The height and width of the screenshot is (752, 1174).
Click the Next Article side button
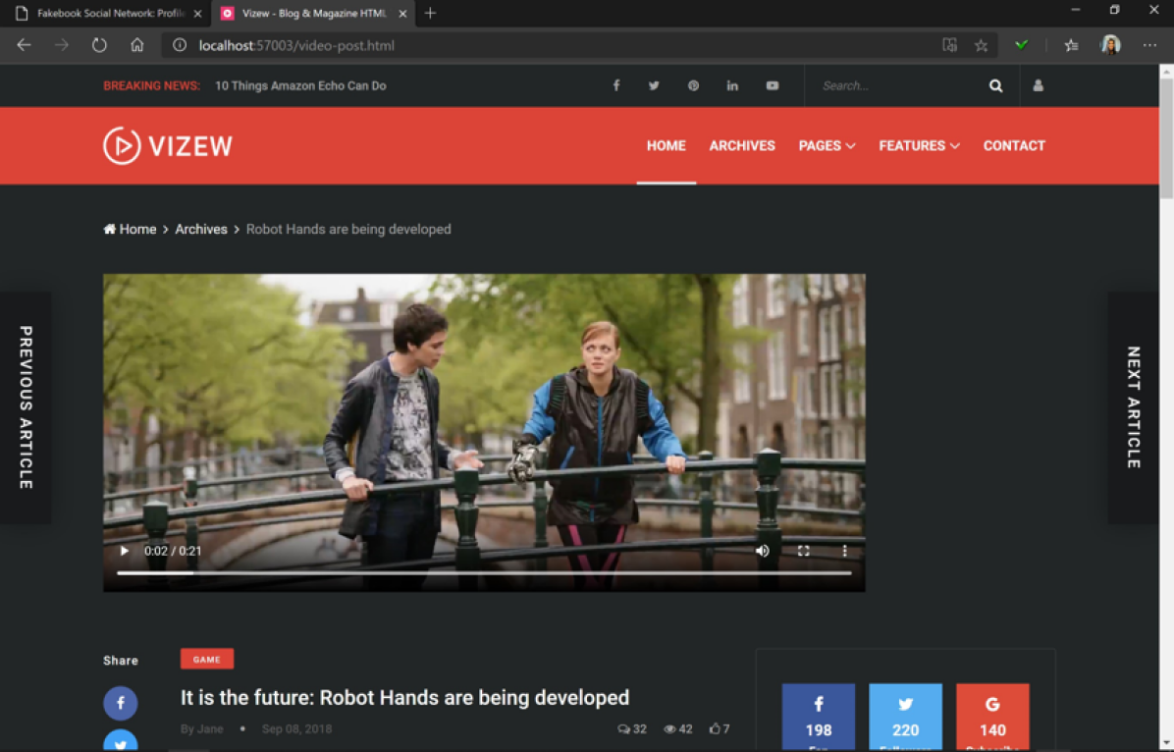click(1133, 407)
